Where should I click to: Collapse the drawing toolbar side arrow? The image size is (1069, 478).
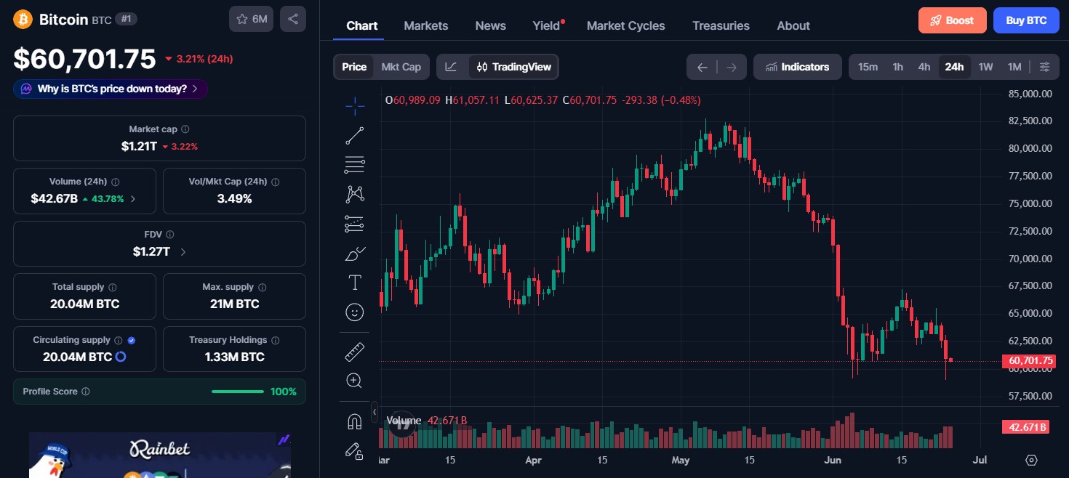tap(375, 413)
